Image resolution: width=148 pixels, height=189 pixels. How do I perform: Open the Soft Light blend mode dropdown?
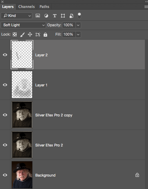(23, 25)
